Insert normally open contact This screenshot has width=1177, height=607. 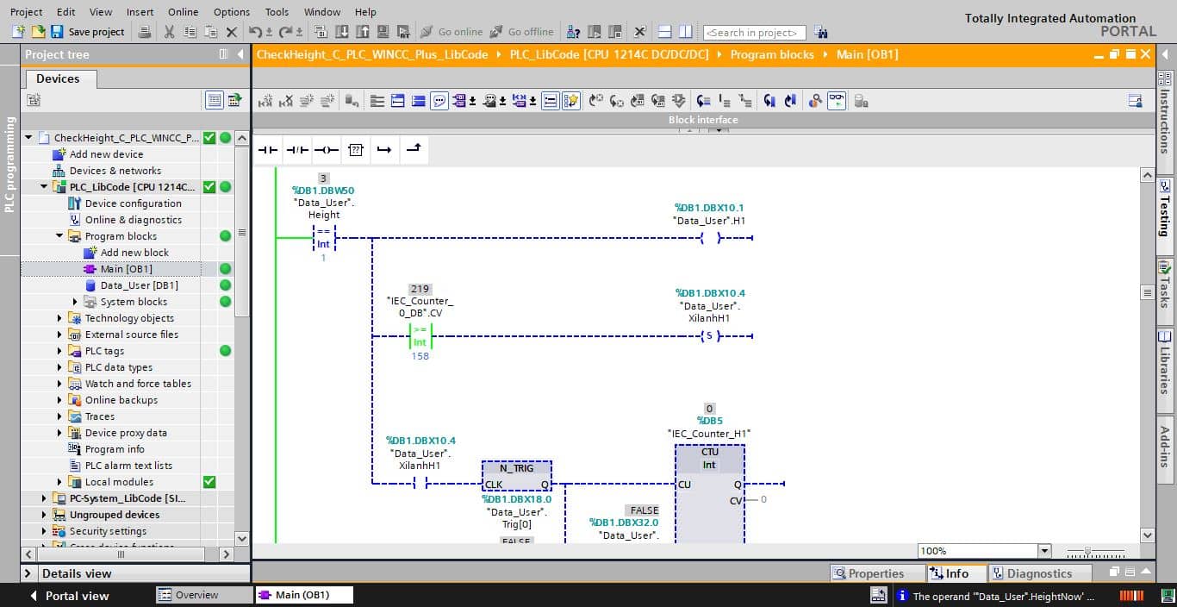click(x=268, y=150)
